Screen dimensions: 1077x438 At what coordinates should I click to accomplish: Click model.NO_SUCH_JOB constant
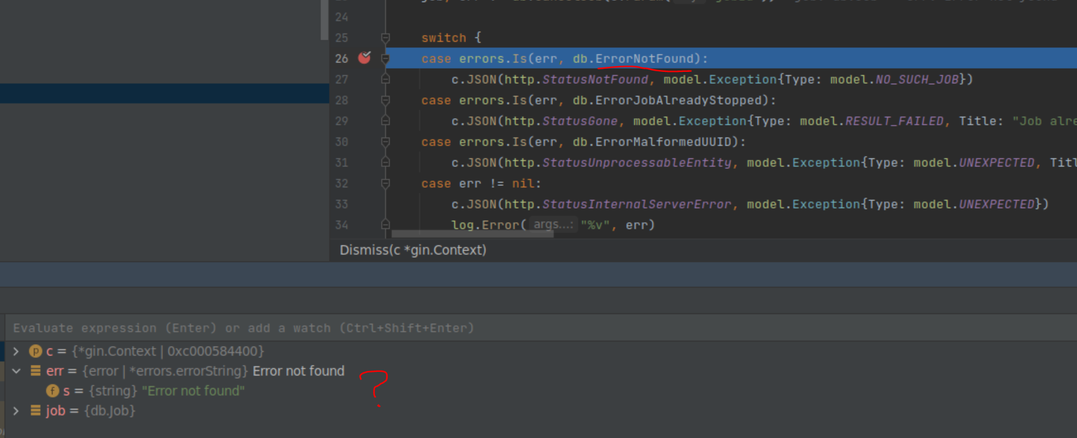click(895, 79)
